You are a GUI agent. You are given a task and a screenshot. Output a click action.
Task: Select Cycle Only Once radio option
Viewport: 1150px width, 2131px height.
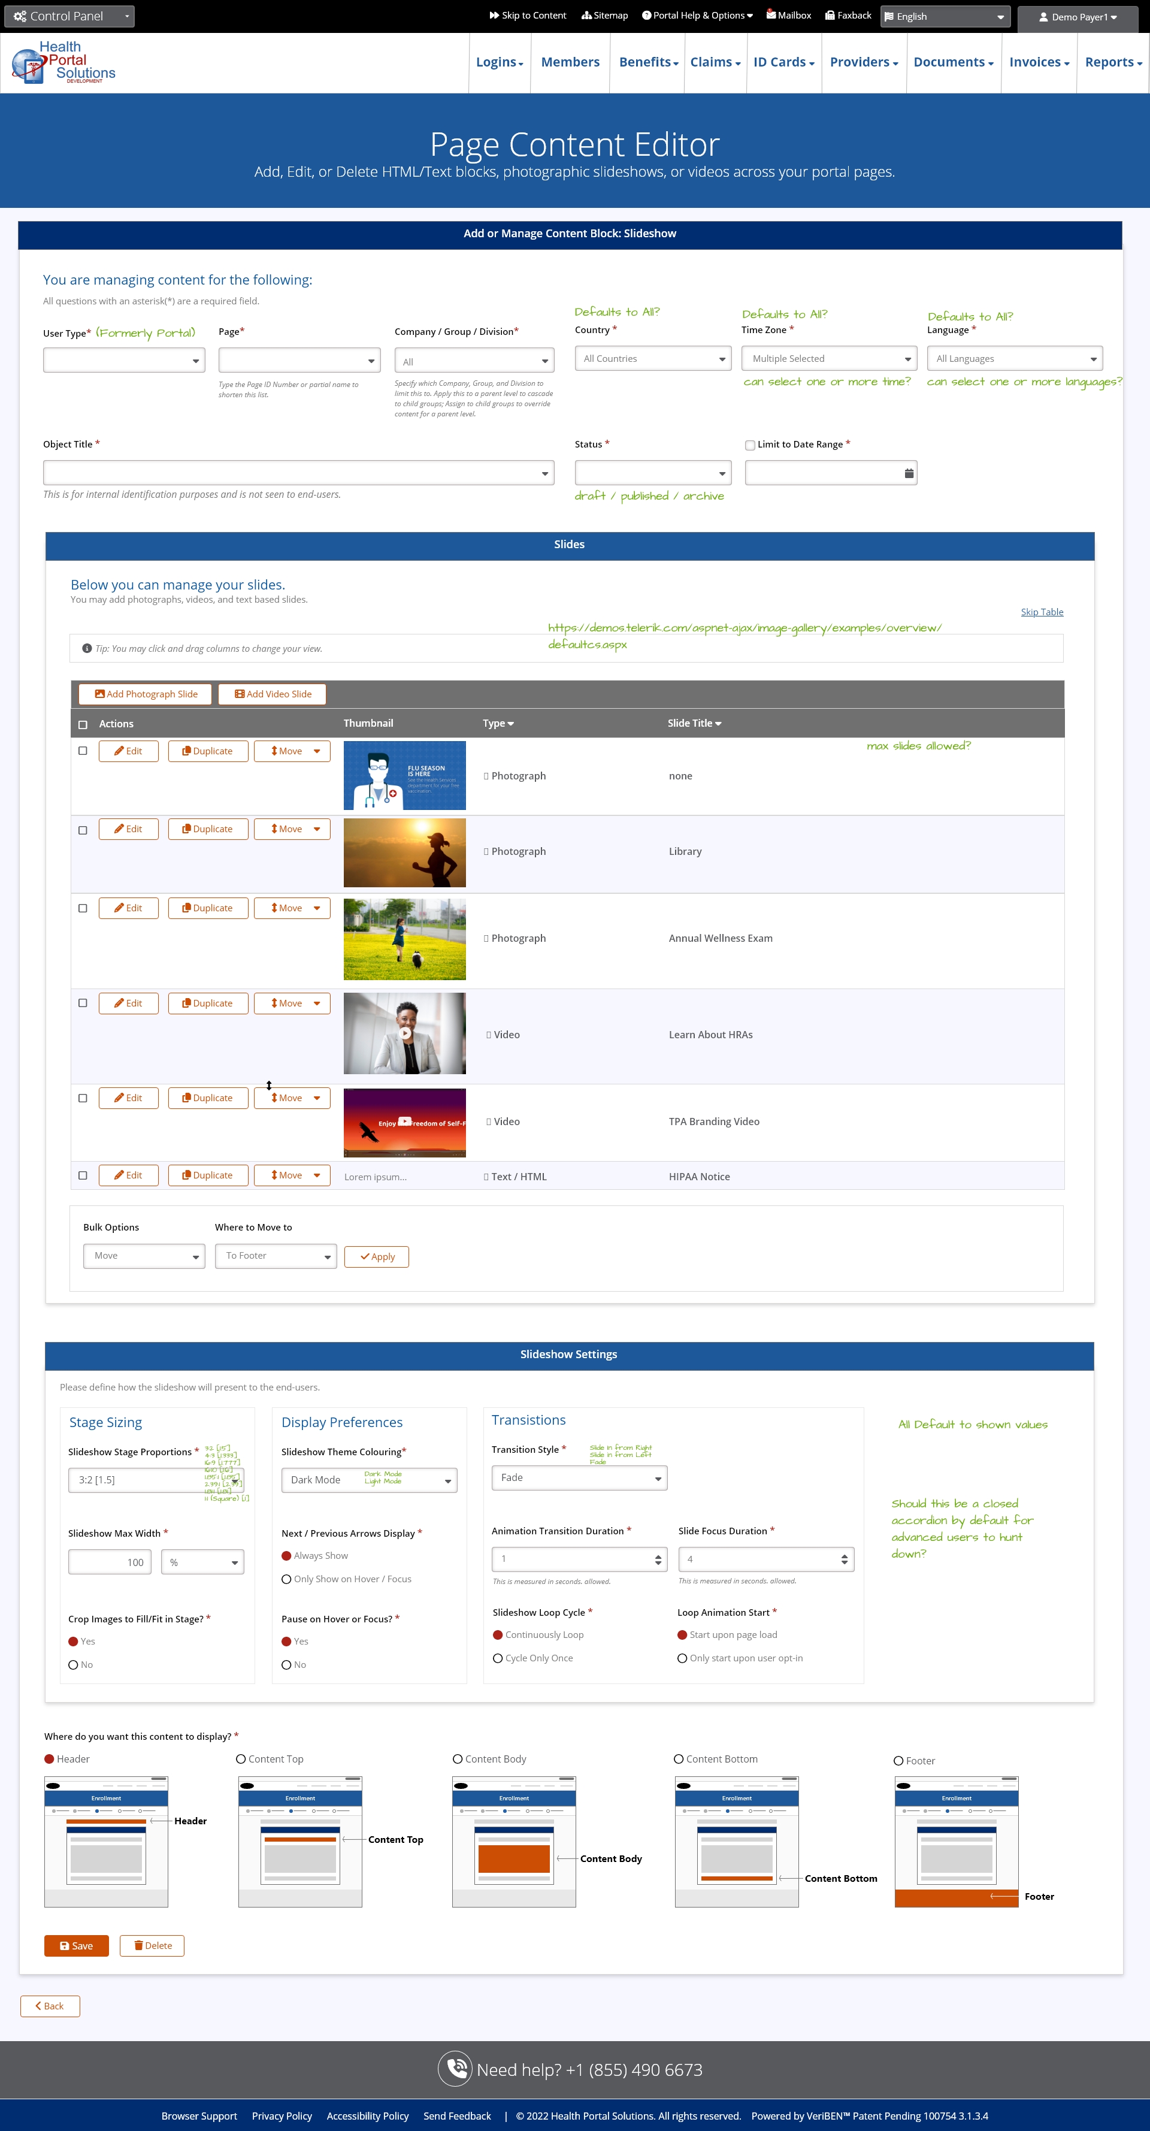coord(498,1659)
